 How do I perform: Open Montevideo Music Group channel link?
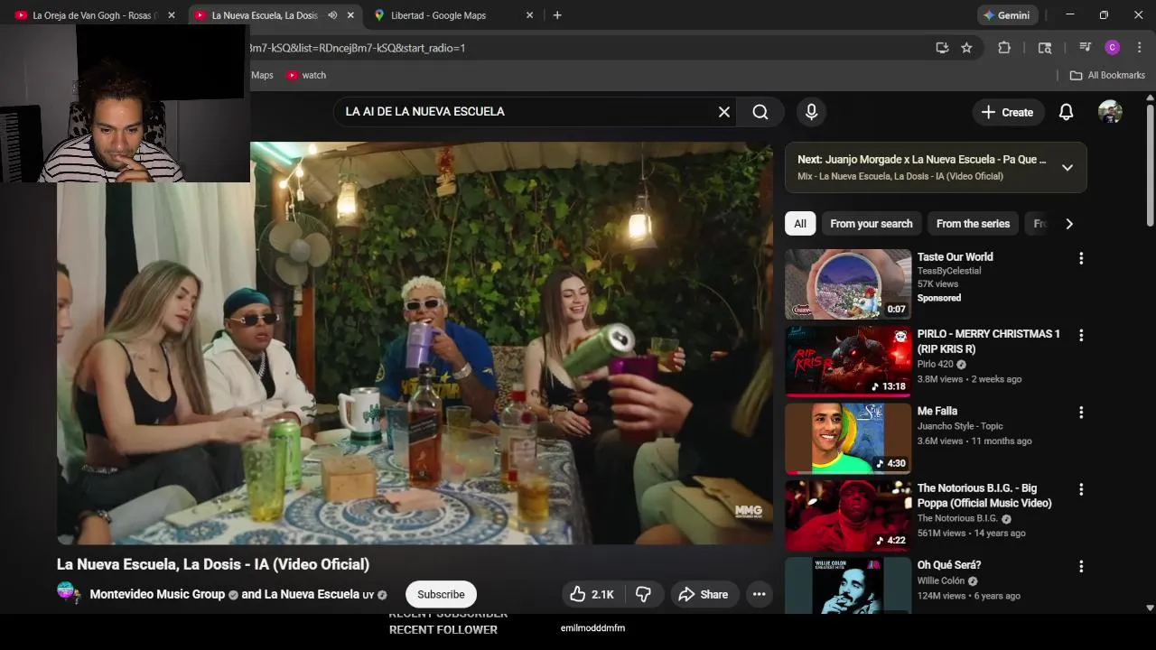157,594
